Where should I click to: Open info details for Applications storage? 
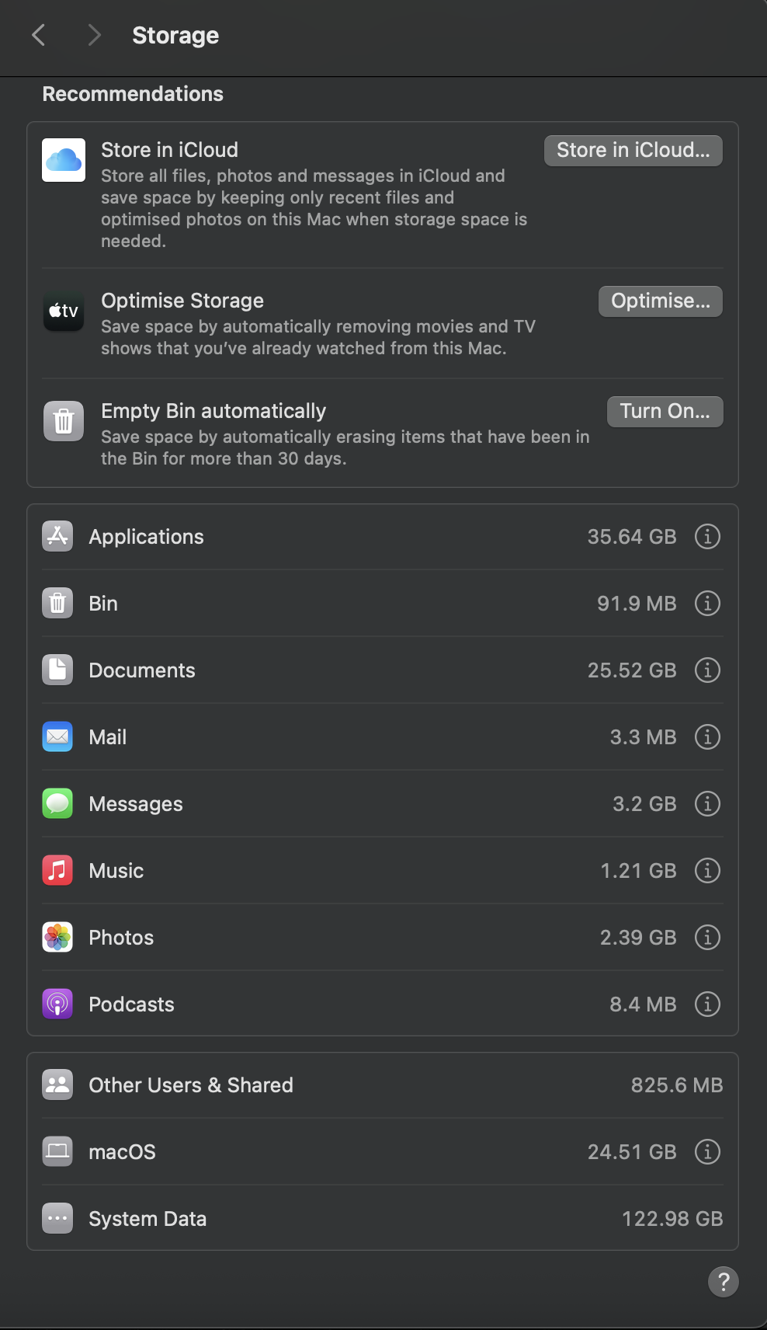click(707, 536)
